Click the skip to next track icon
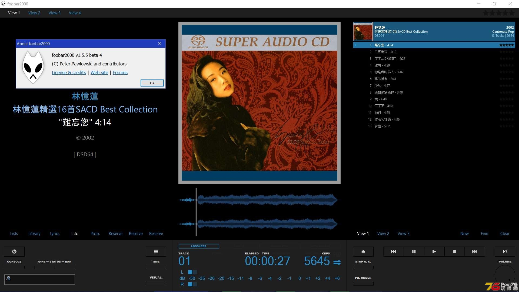519x292 pixels. click(x=474, y=251)
